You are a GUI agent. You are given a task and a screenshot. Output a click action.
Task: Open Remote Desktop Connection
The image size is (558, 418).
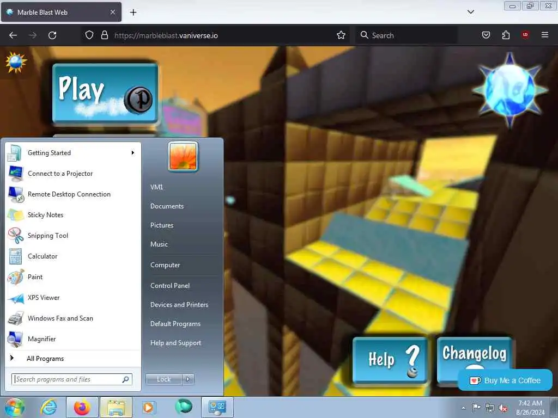coord(73,194)
